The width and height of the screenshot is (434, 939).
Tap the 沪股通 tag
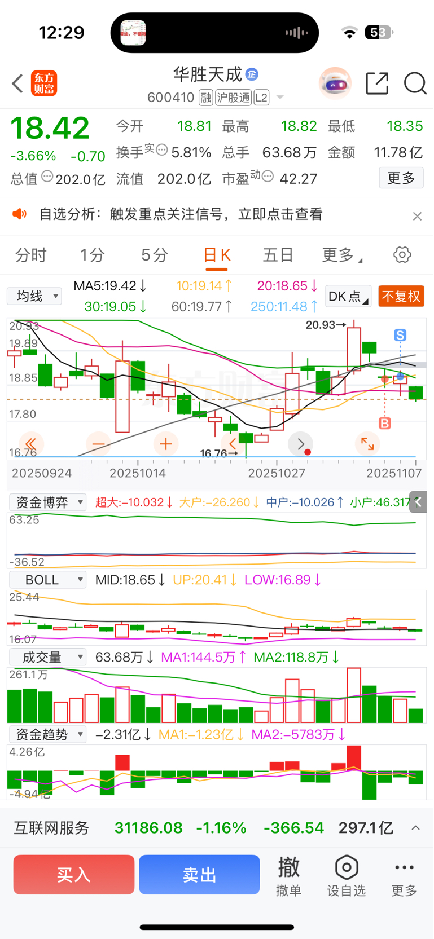click(x=233, y=98)
